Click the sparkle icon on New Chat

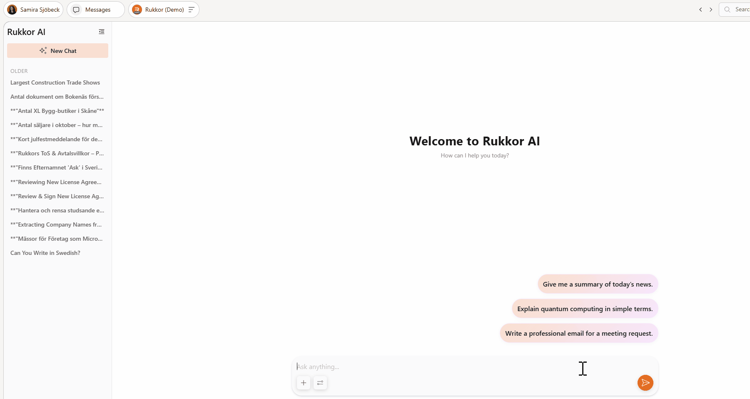[x=43, y=50]
